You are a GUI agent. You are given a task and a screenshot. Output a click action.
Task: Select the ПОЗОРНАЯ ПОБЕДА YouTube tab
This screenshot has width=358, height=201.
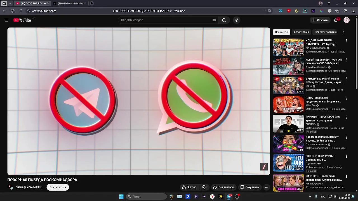(x=33, y=3)
